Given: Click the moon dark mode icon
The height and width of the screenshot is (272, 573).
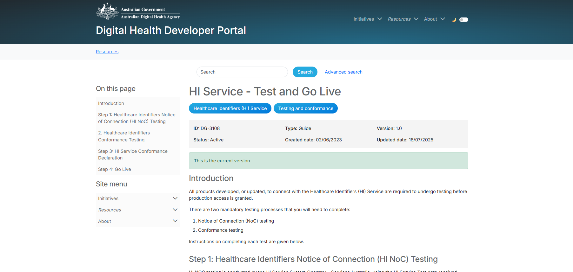Looking at the screenshot, I should (x=454, y=20).
